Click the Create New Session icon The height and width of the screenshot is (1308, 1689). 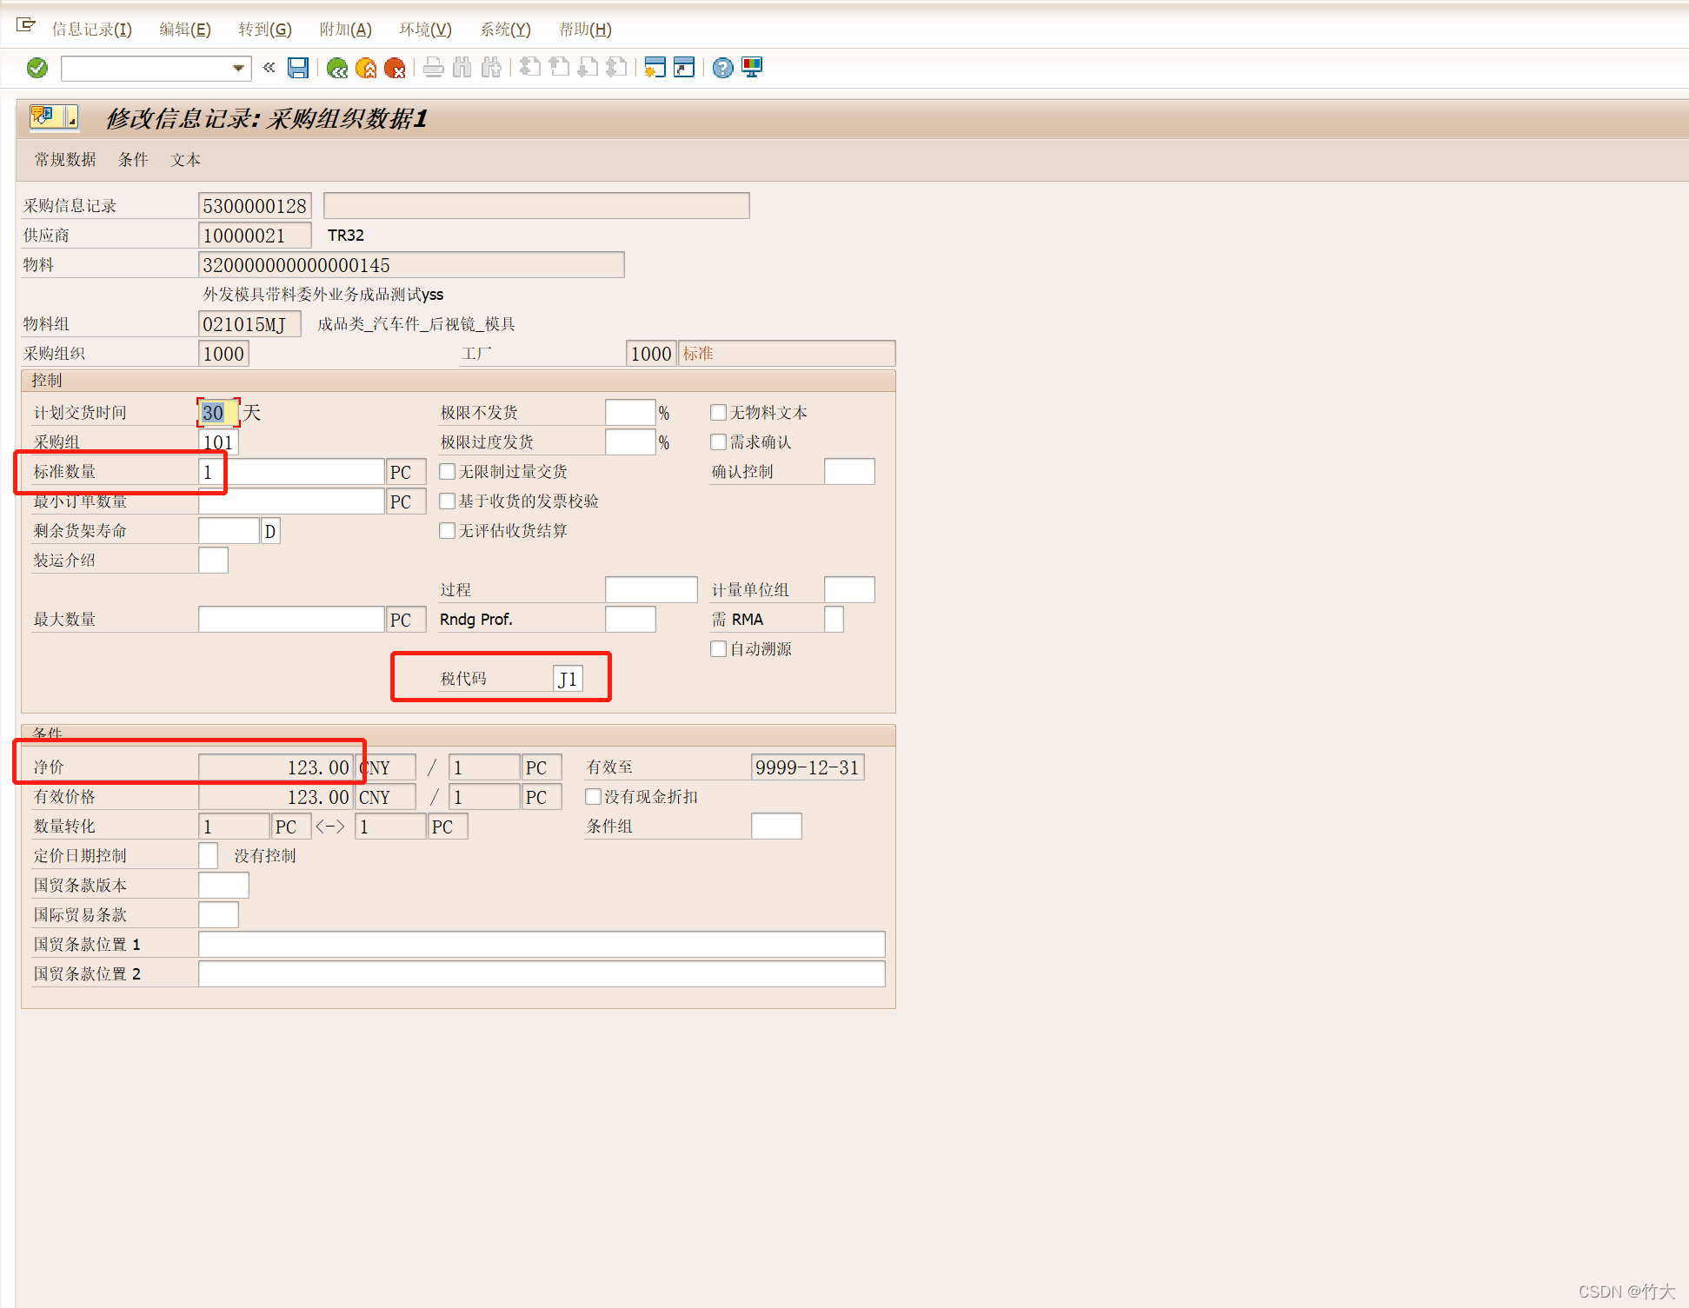(655, 68)
